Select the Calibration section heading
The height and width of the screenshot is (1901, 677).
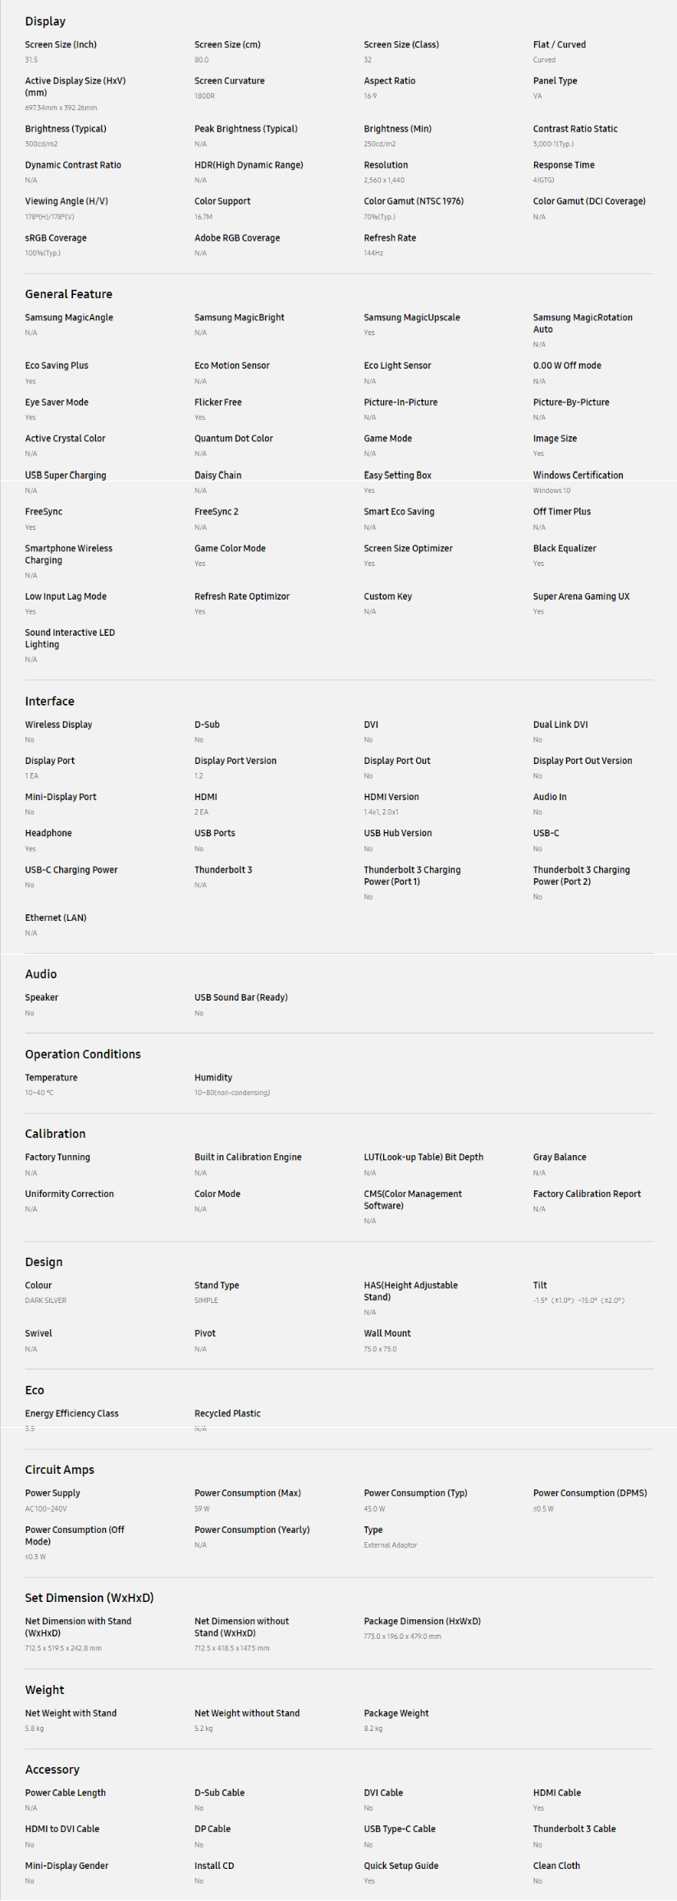(x=55, y=1134)
